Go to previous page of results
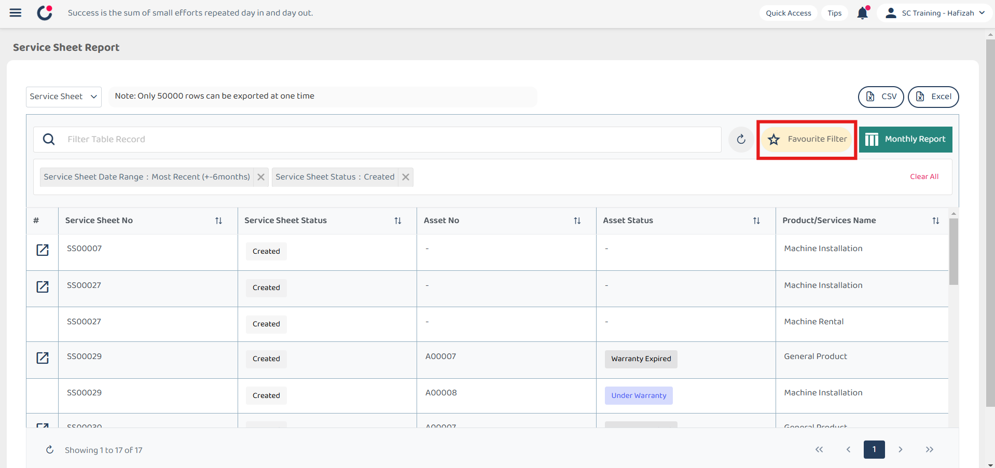The width and height of the screenshot is (995, 468). click(x=848, y=449)
